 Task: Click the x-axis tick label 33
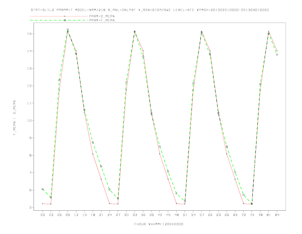pyautogui.click(x=135, y=215)
